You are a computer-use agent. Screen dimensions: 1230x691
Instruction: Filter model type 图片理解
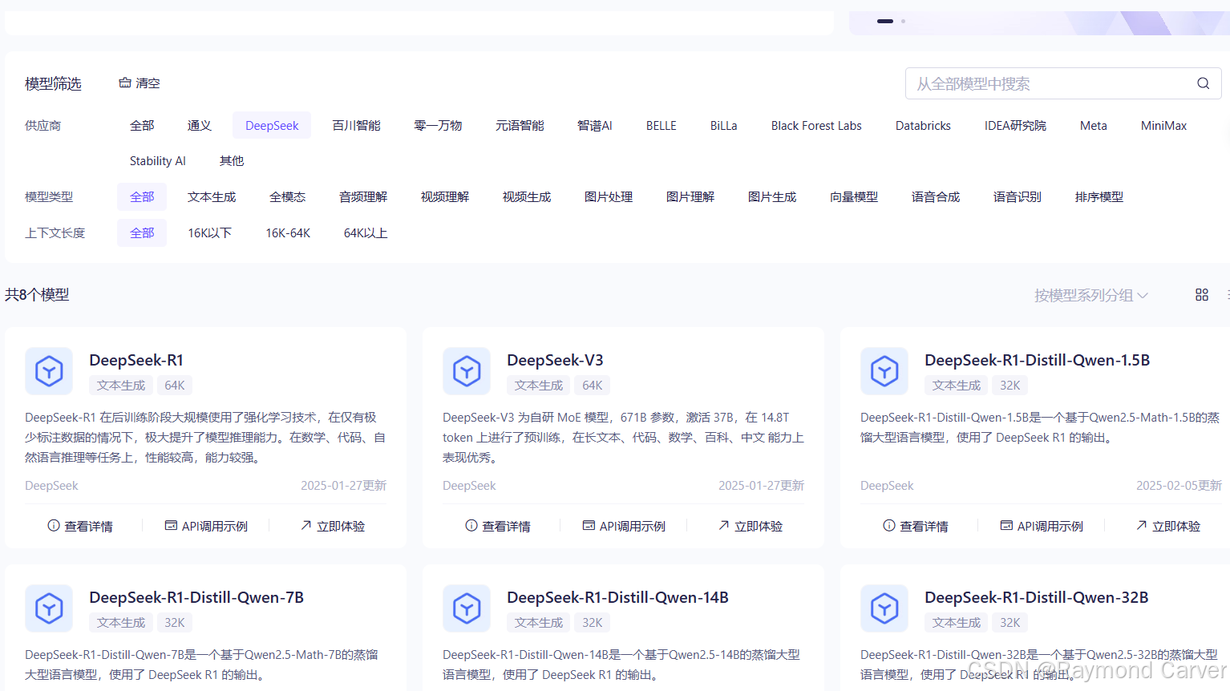tap(690, 196)
